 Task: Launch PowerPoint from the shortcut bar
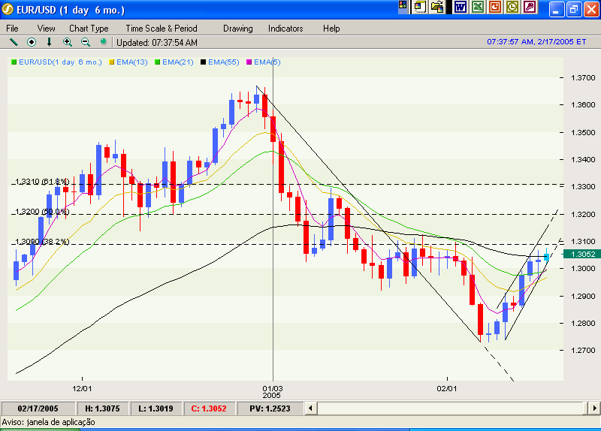point(495,7)
